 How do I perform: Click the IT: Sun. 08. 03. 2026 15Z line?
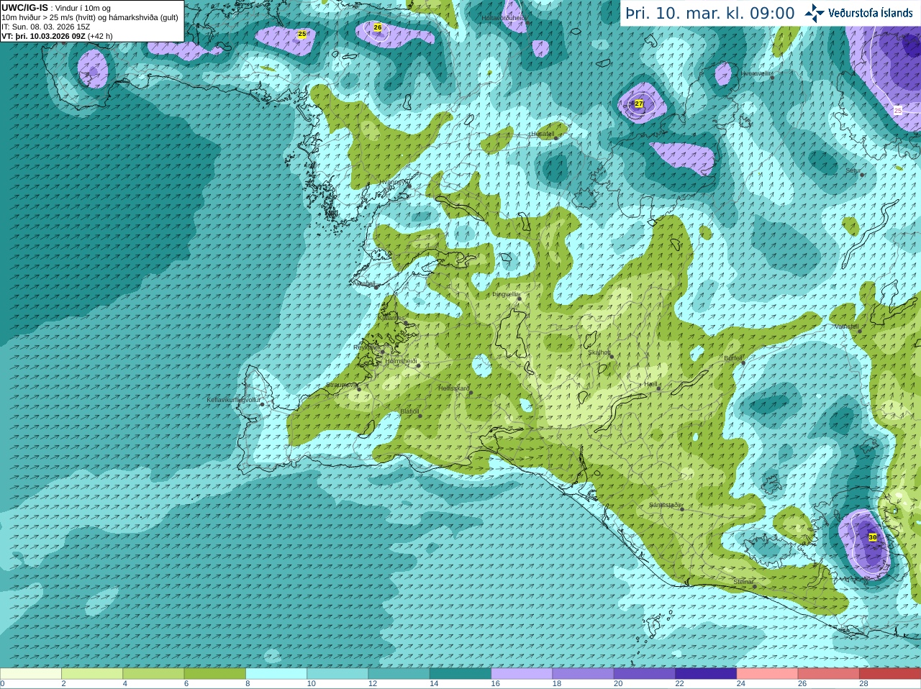tap(45, 27)
